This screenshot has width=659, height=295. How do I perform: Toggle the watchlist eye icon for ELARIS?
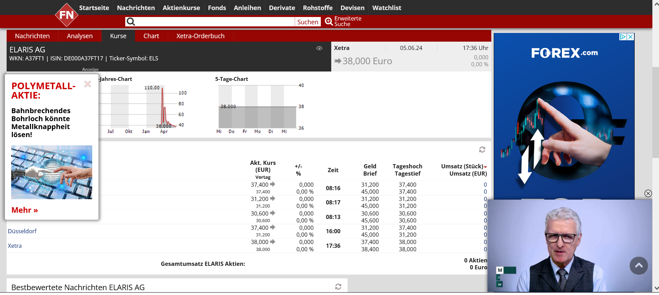[x=319, y=48]
